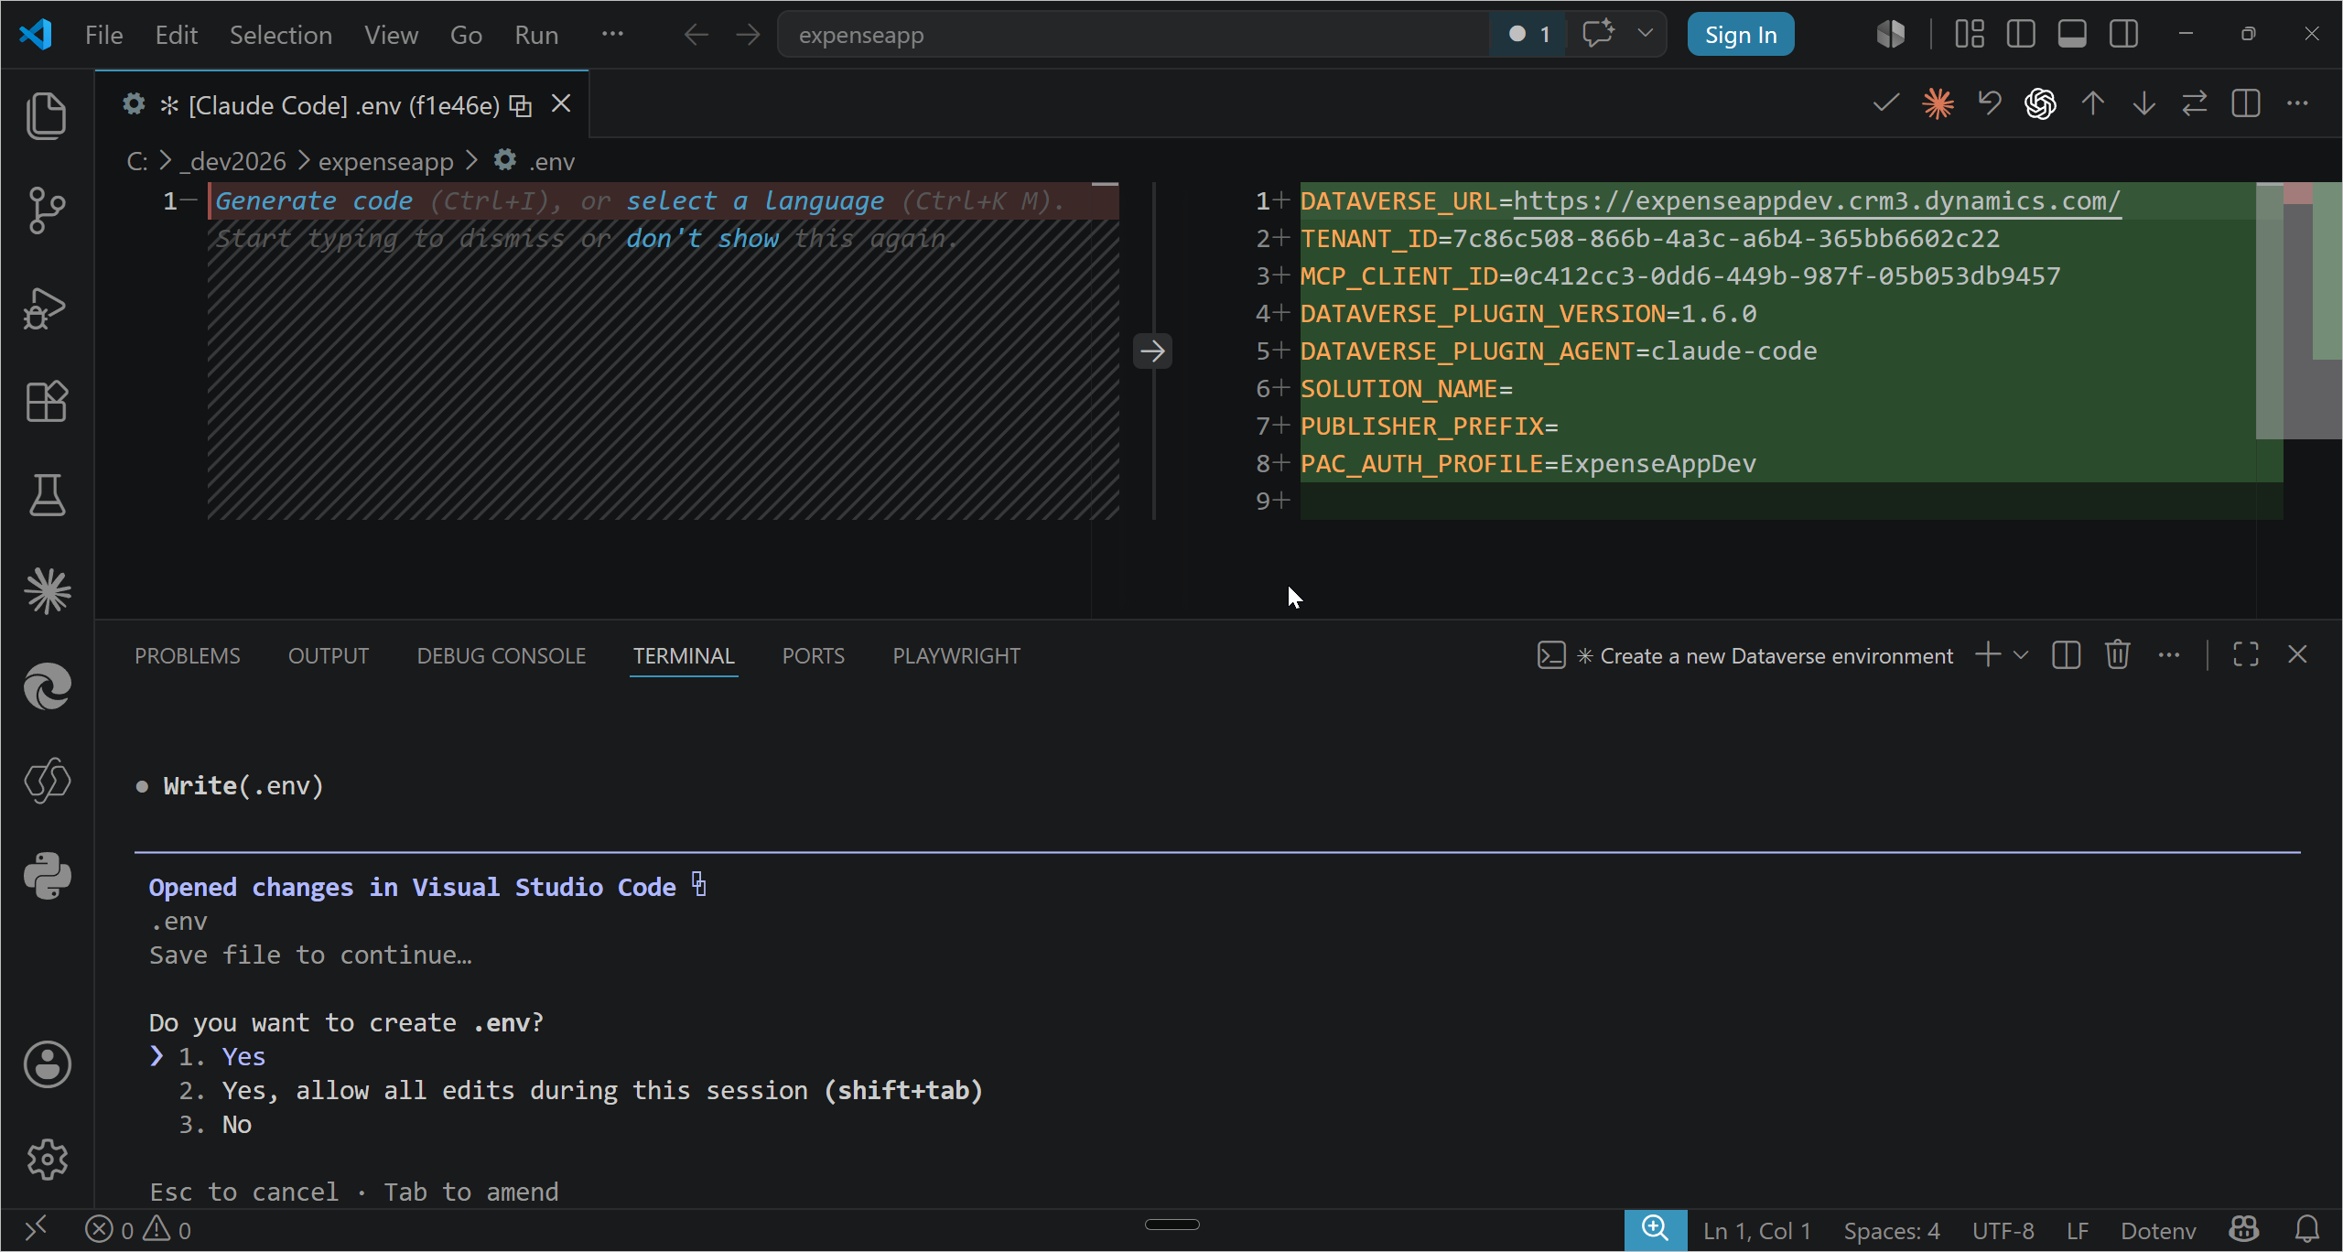Toggle primary side bar visibility

2021,35
